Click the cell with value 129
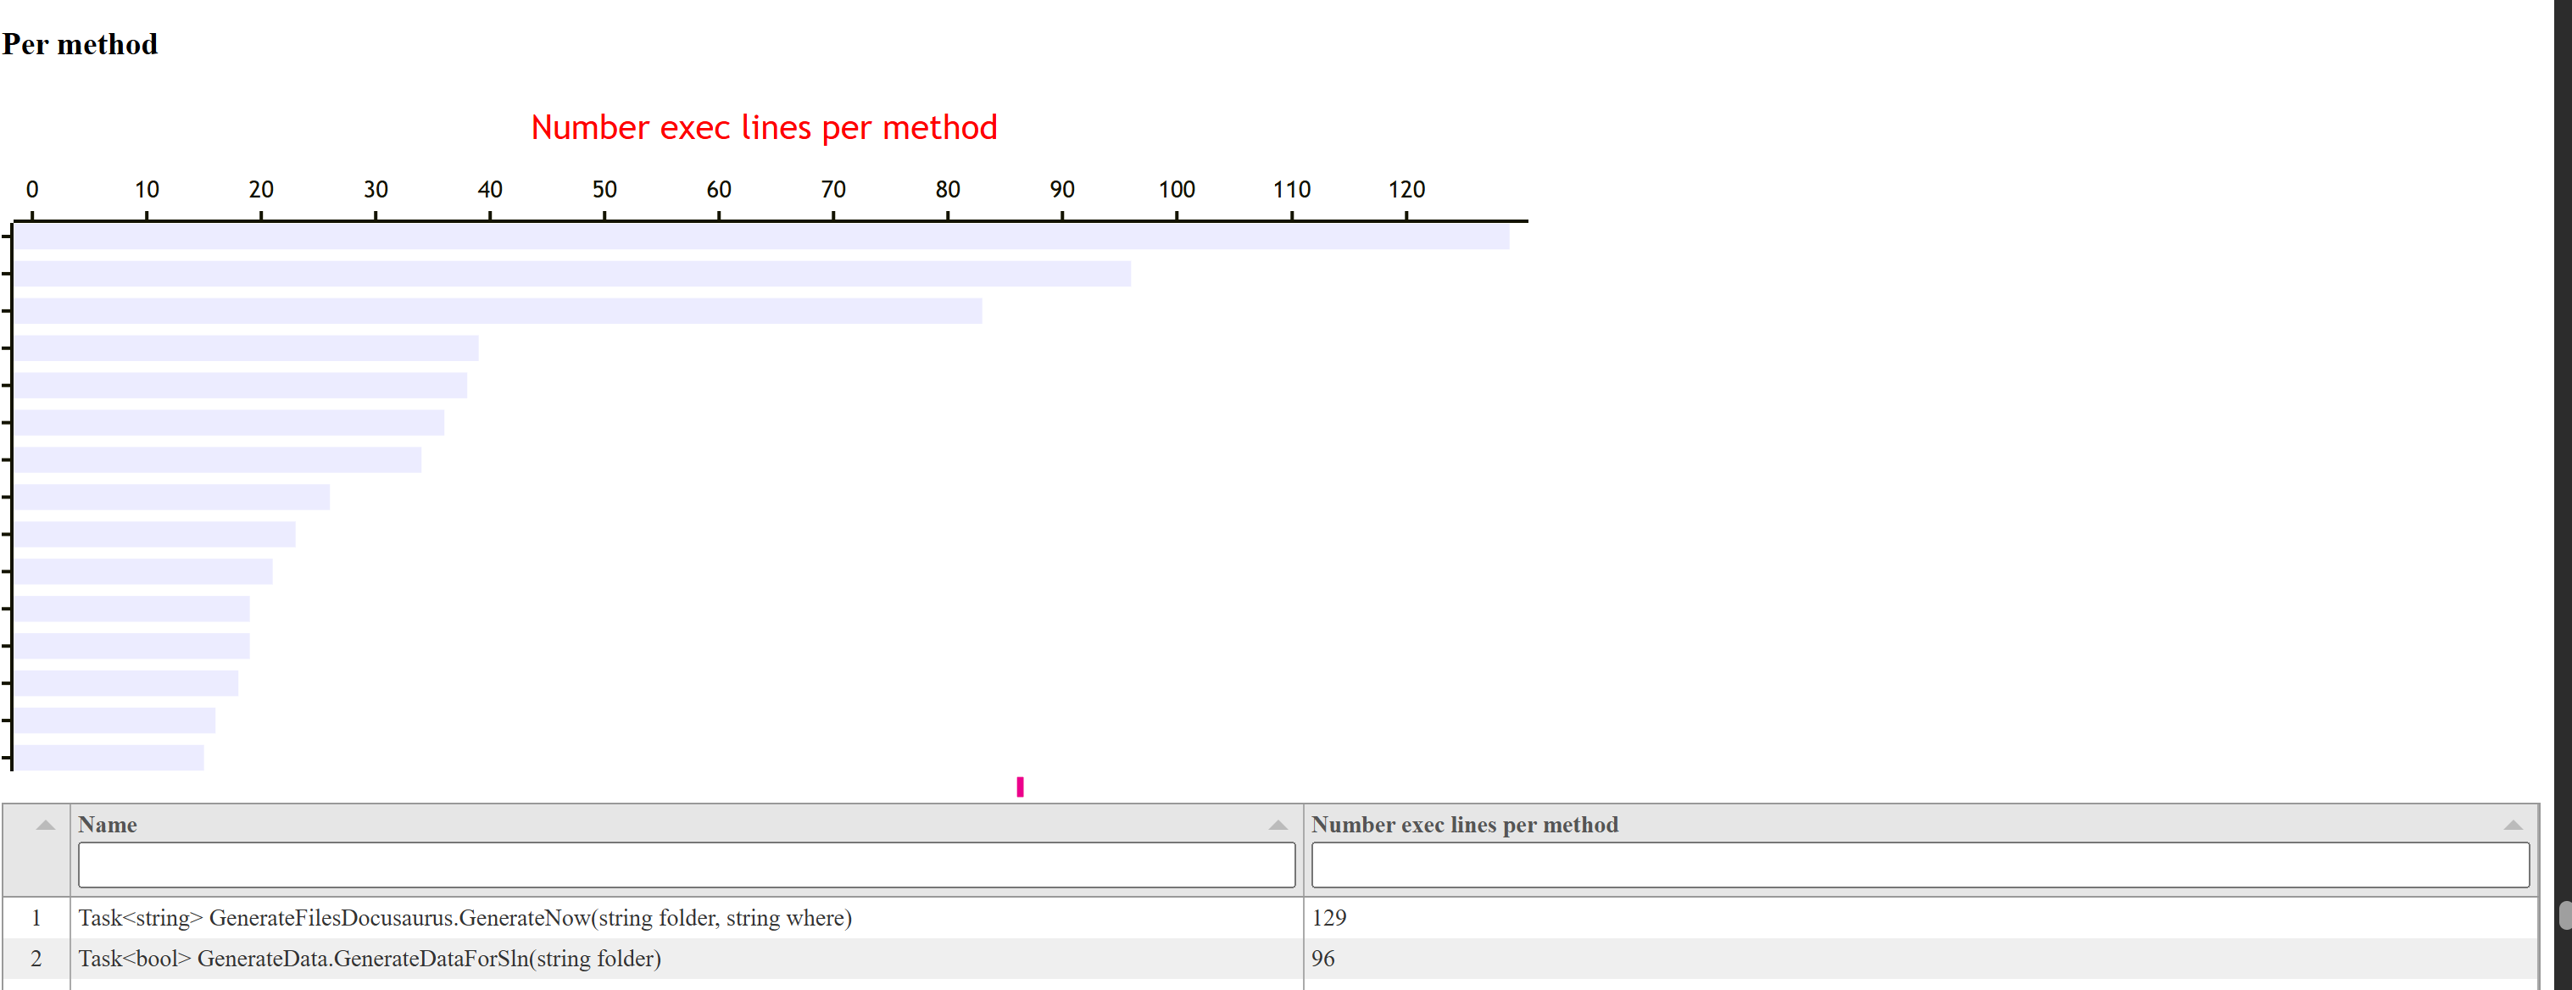 [1328, 917]
